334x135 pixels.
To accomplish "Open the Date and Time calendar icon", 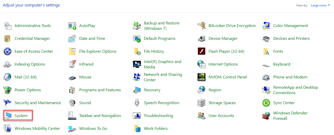I will point(72,39).
